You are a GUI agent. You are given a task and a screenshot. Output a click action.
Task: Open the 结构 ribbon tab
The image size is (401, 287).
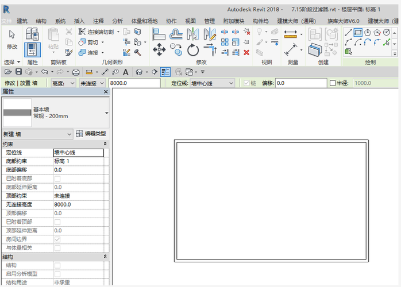[41, 21]
